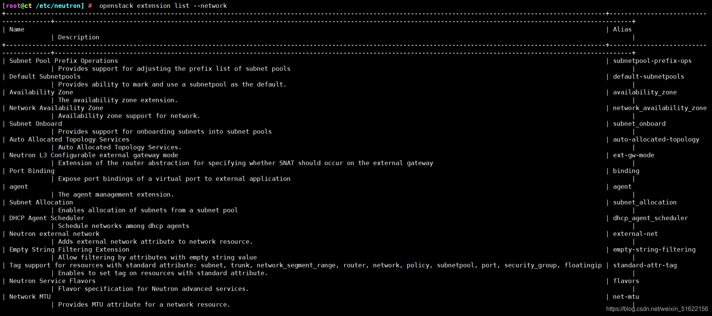The image size is (712, 316).
Task: Click 'Provides MTU attribute for a network resource.'
Action: pyautogui.click(x=144, y=305)
